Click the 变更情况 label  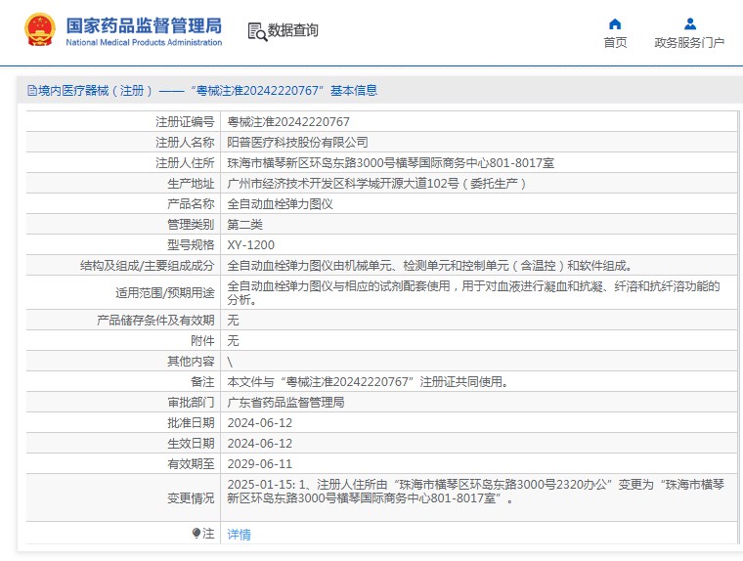pyautogui.click(x=191, y=498)
